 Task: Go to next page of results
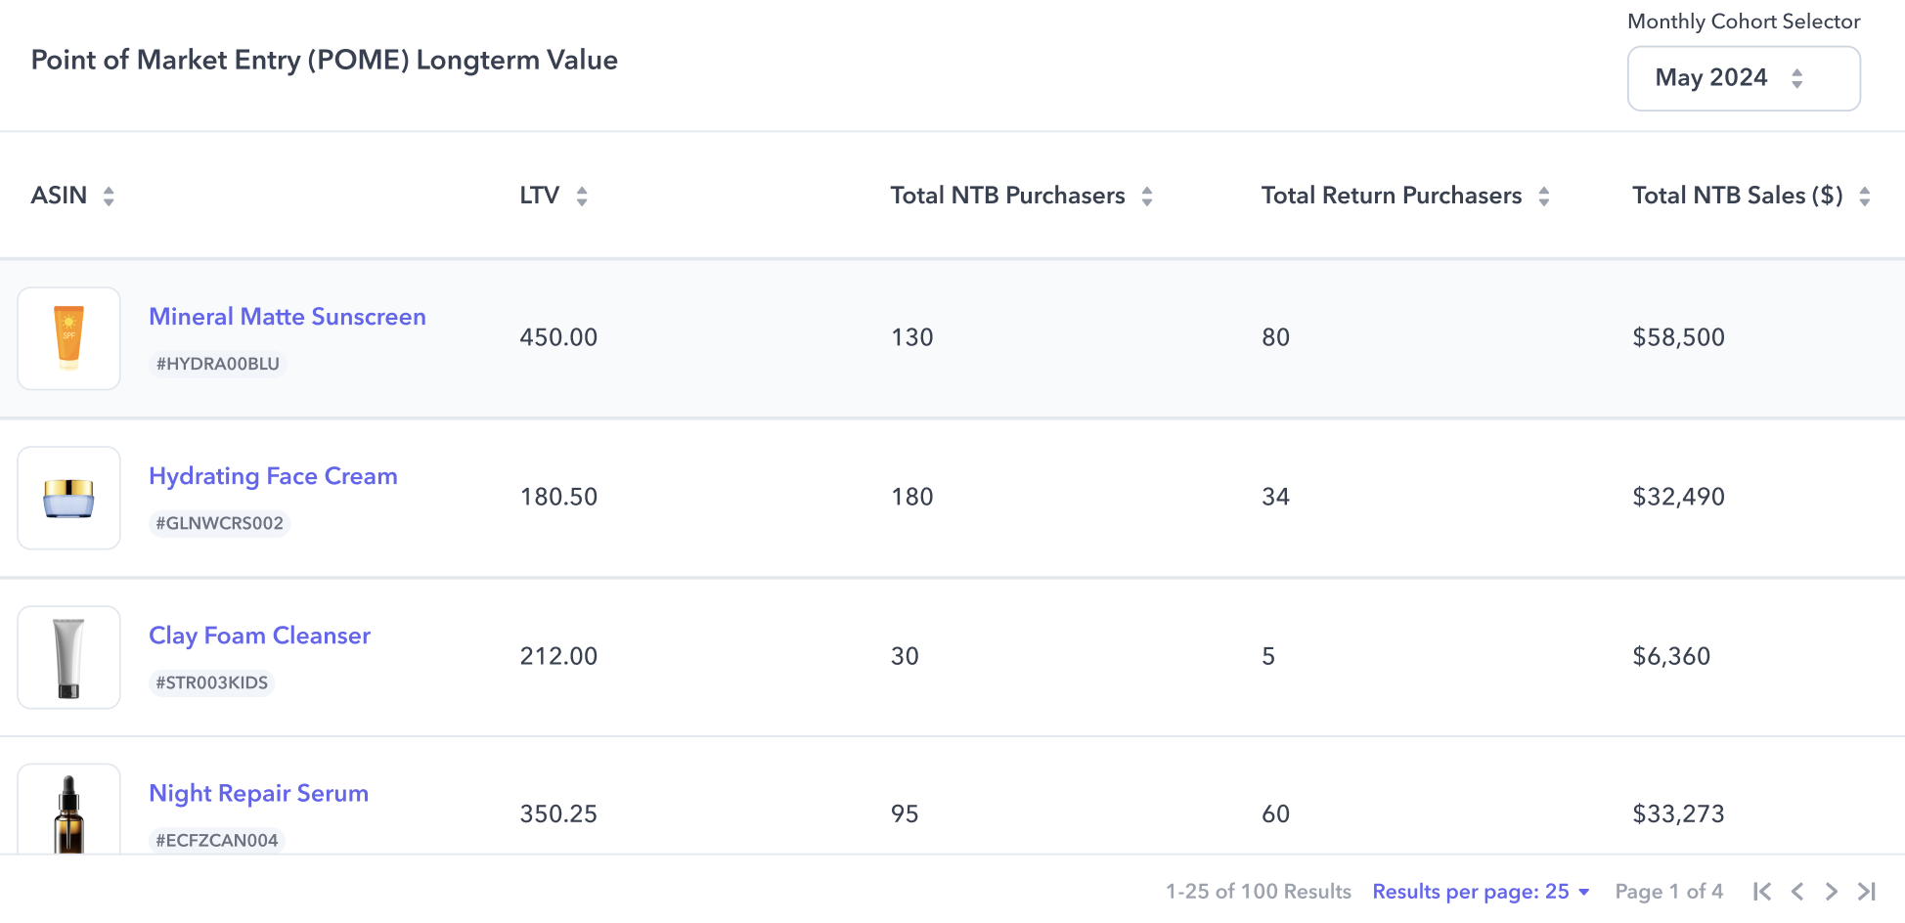click(x=1832, y=892)
